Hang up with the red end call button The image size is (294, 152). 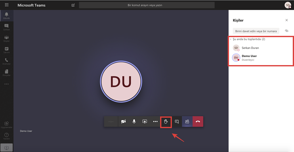click(198, 122)
